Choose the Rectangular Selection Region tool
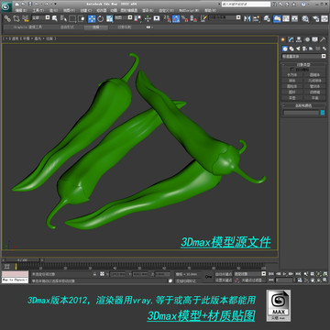 [72, 18]
